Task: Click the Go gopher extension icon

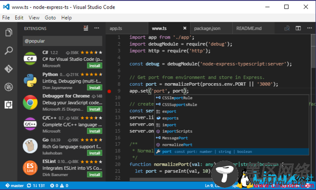Action: [x=30, y=146]
